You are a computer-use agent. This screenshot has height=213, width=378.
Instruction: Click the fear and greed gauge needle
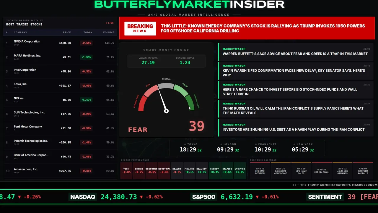[162, 99]
